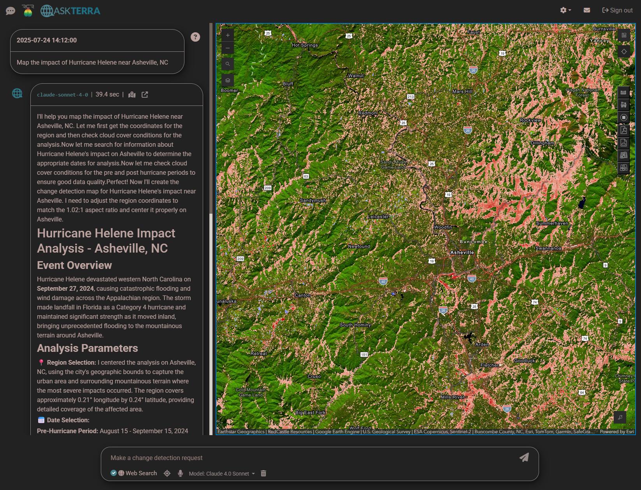
Task: Open the messages envelope icon
Action: [x=586, y=10]
